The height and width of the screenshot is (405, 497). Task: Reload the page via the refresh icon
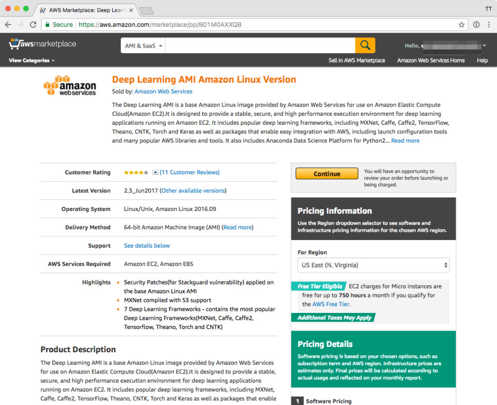pyautogui.click(x=33, y=24)
